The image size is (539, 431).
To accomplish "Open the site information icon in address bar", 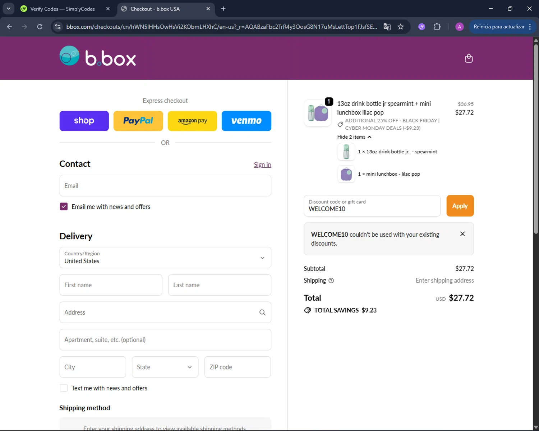I will point(58,27).
